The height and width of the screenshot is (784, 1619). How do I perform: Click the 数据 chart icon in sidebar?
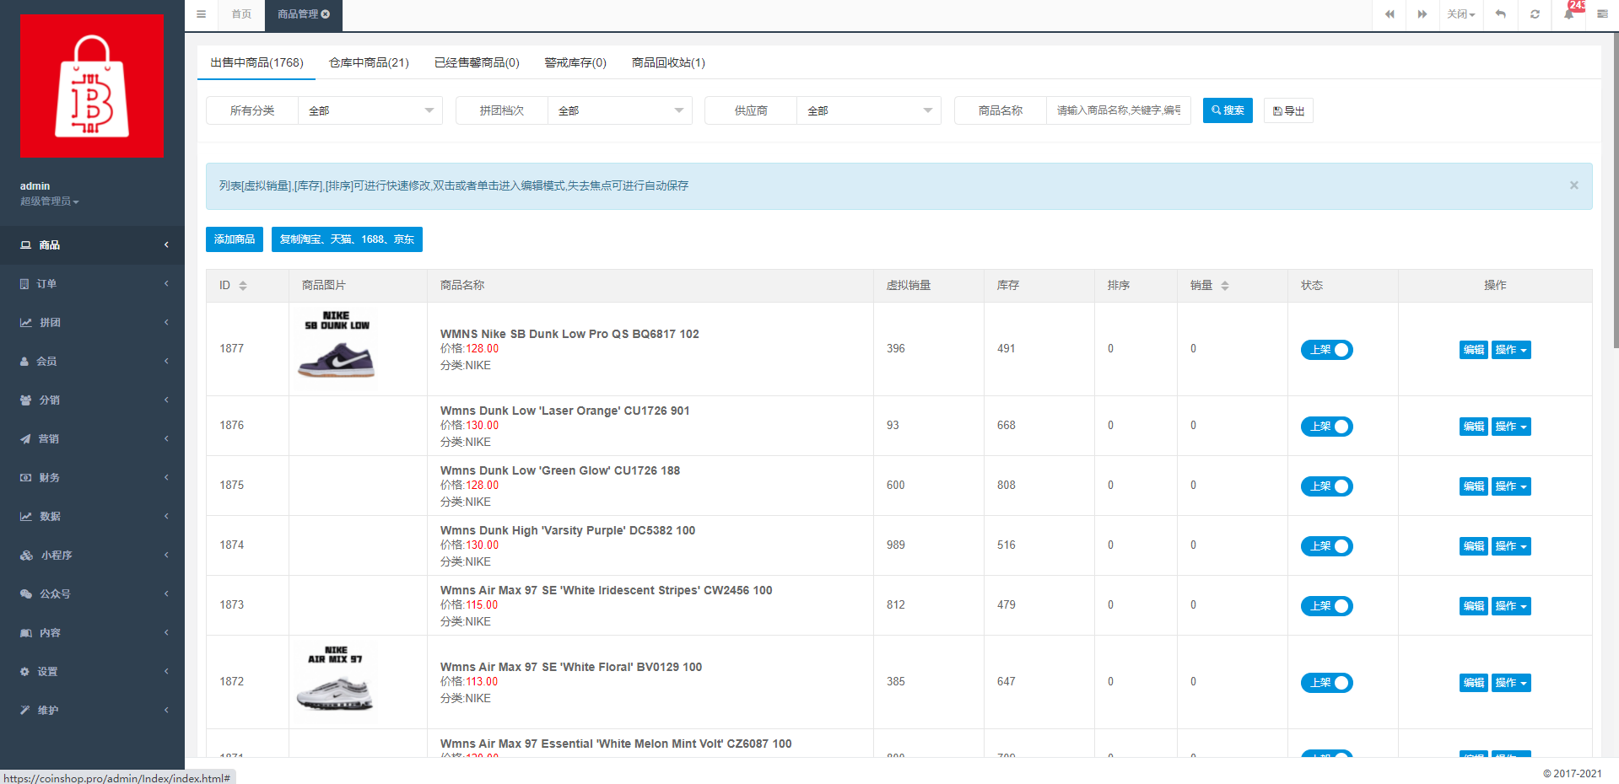pos(26,517)
